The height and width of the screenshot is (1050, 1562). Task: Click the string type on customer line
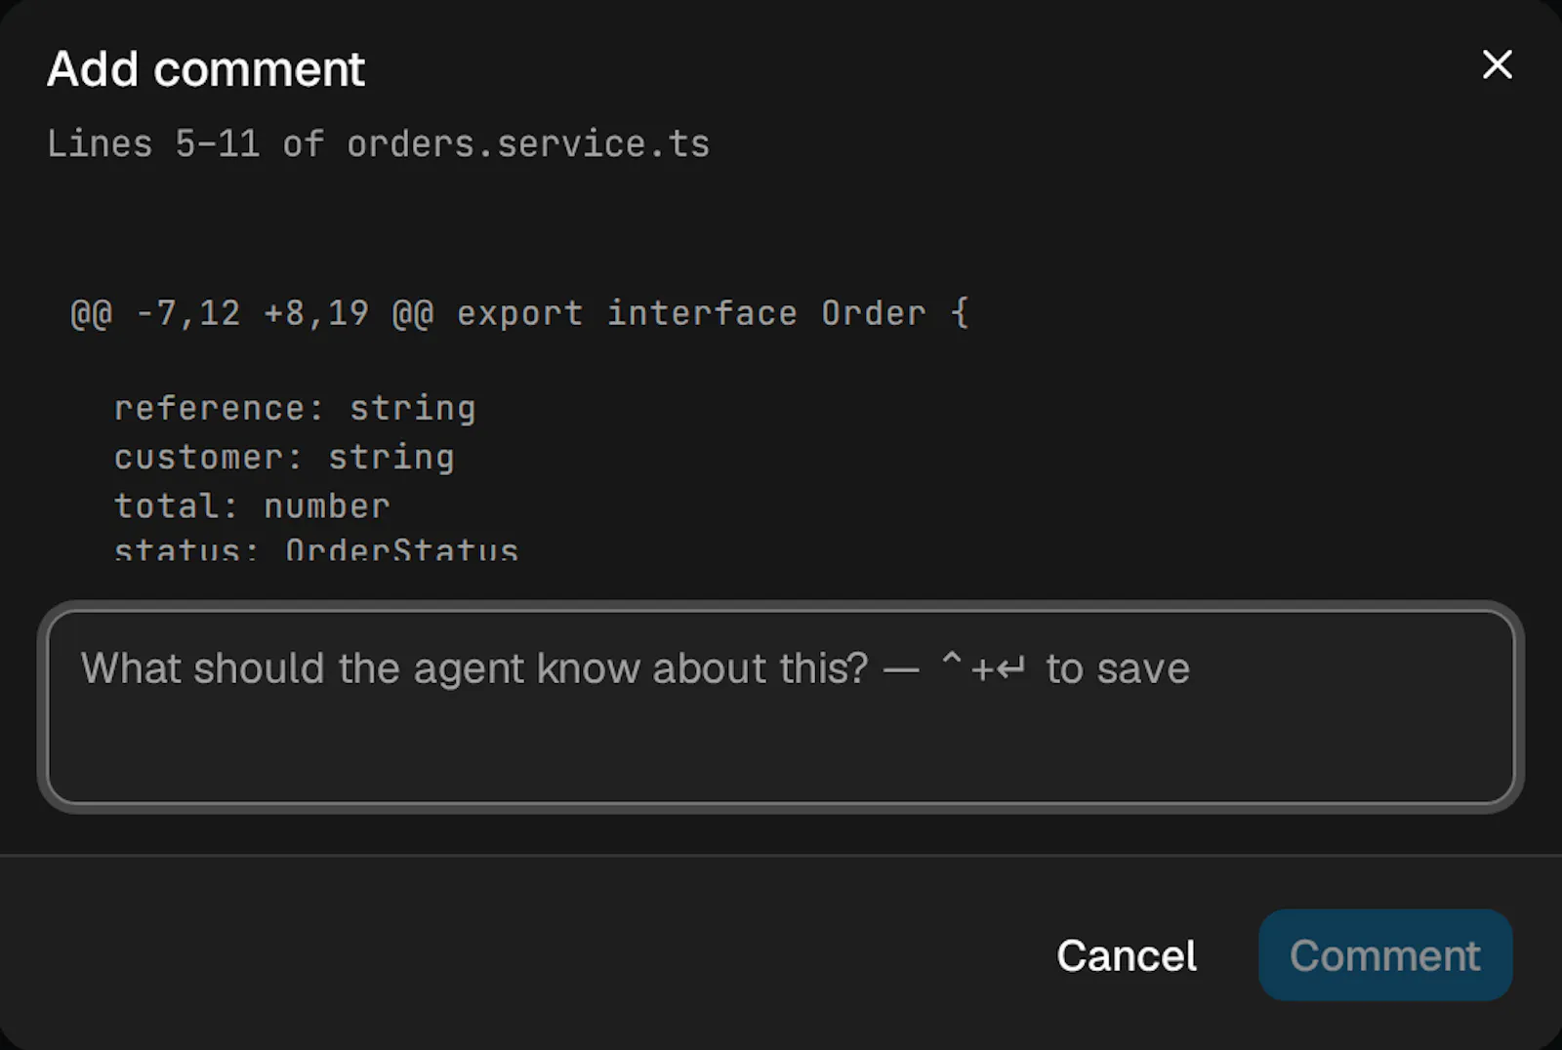(391, 457)
